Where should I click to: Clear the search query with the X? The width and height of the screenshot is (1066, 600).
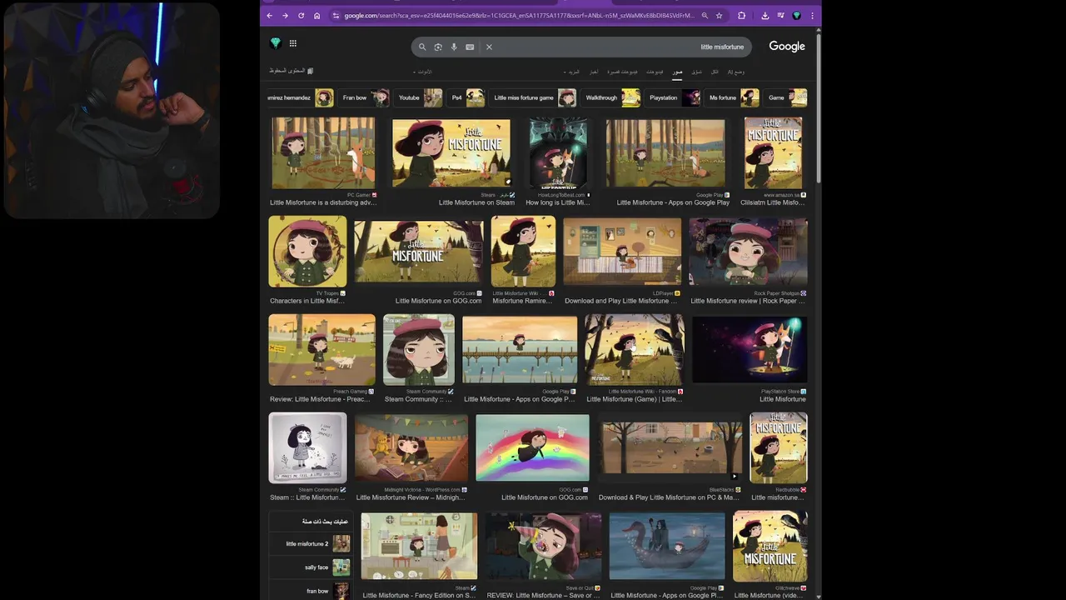489,47
